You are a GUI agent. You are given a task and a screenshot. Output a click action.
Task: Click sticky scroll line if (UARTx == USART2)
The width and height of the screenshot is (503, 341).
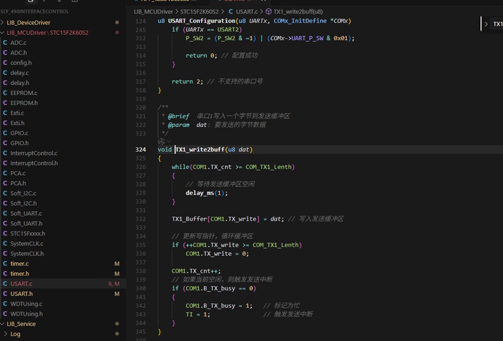[x=206, y=30]
